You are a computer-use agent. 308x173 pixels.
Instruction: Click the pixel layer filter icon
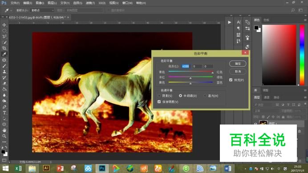click(277, 105)
